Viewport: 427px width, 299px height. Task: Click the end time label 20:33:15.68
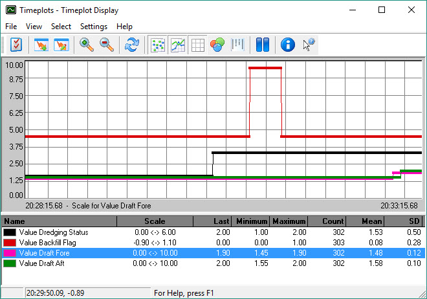[x=399, y=206]
